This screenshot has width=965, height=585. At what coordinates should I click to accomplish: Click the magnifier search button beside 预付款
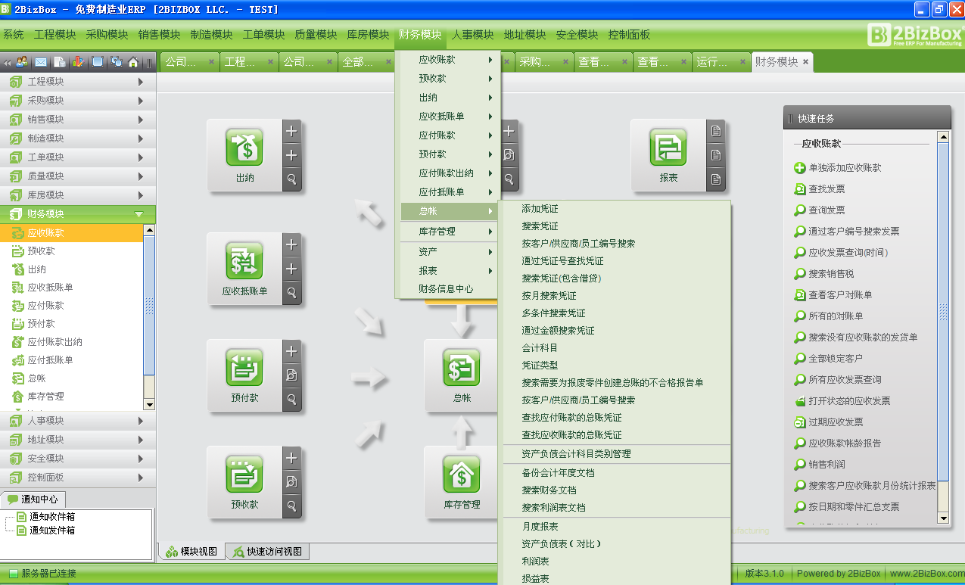click(x=291, y=399)
